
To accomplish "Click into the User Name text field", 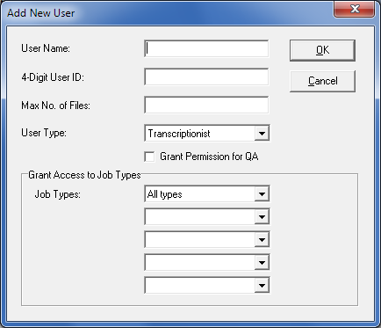I will [206, 48].
